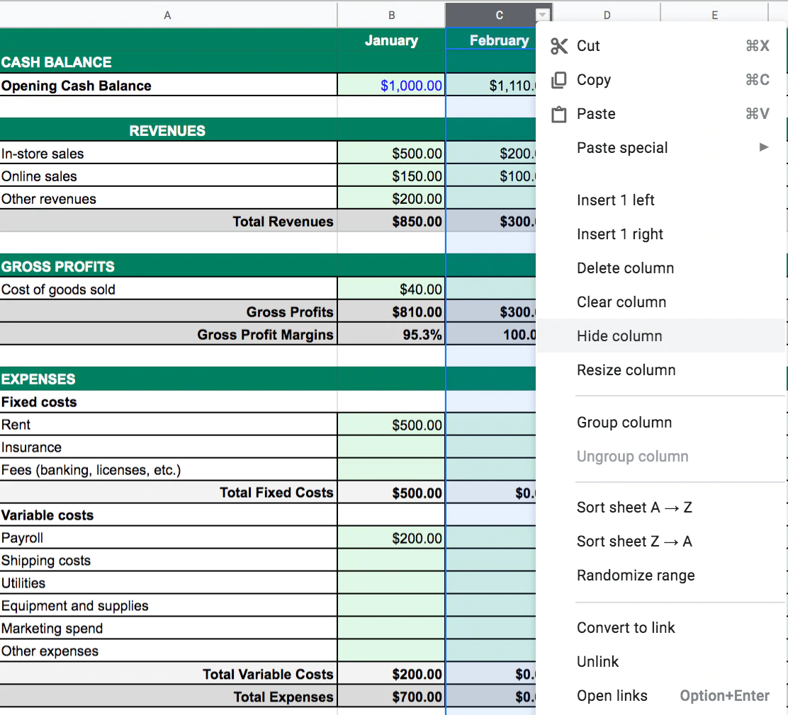Click the Paste menu label

596,114
